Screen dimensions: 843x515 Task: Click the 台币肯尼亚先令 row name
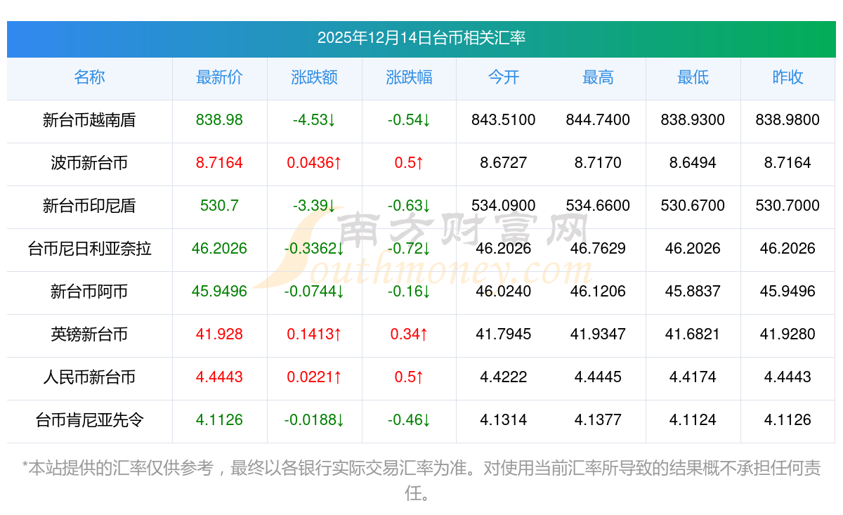[89, 420]
